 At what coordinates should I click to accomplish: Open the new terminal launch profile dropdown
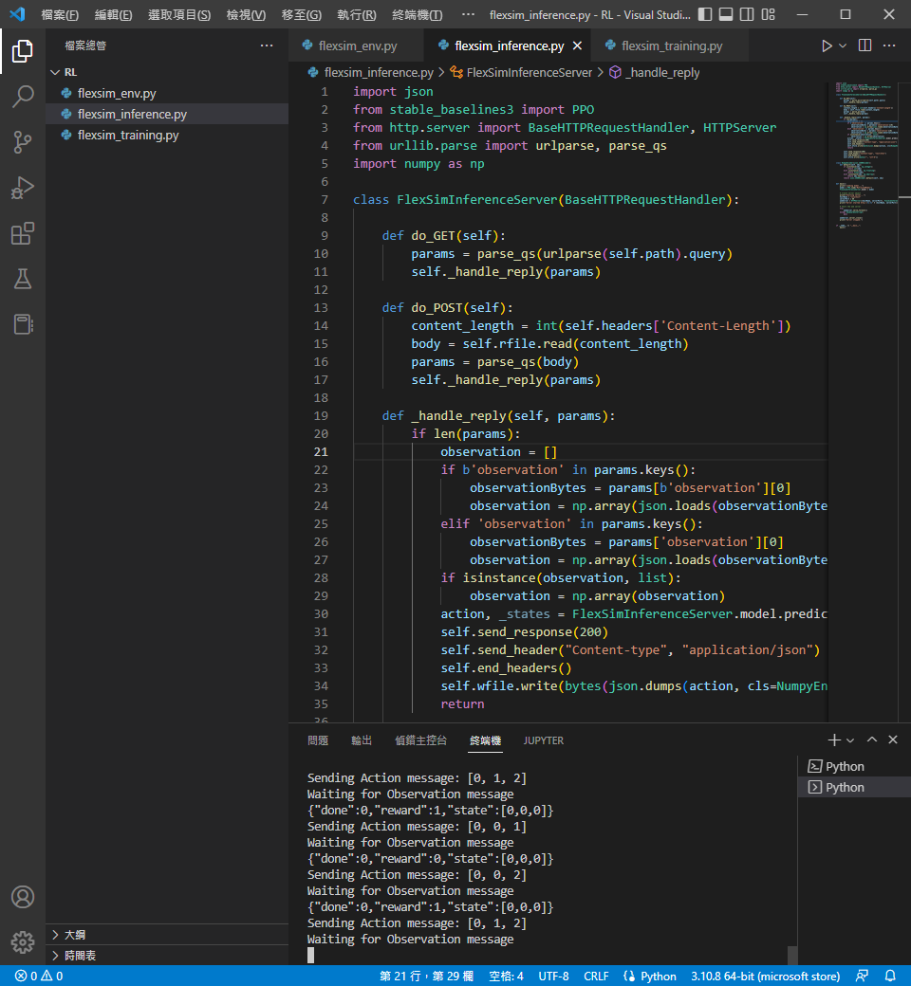850,740
